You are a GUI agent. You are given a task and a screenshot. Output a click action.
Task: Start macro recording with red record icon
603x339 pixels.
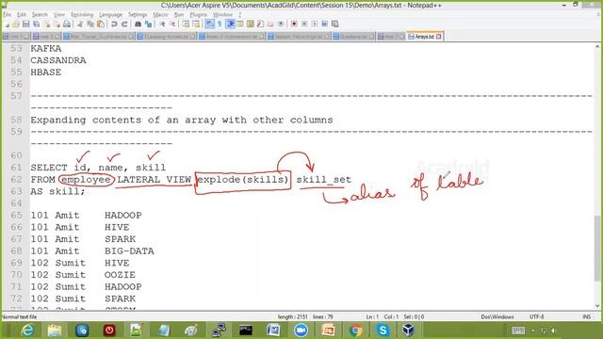(294, 24)
